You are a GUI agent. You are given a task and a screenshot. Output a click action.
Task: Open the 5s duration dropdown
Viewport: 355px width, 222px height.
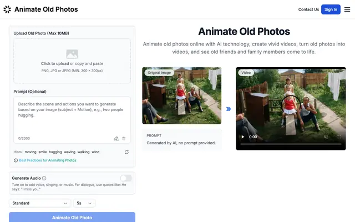tap(84, 203)
